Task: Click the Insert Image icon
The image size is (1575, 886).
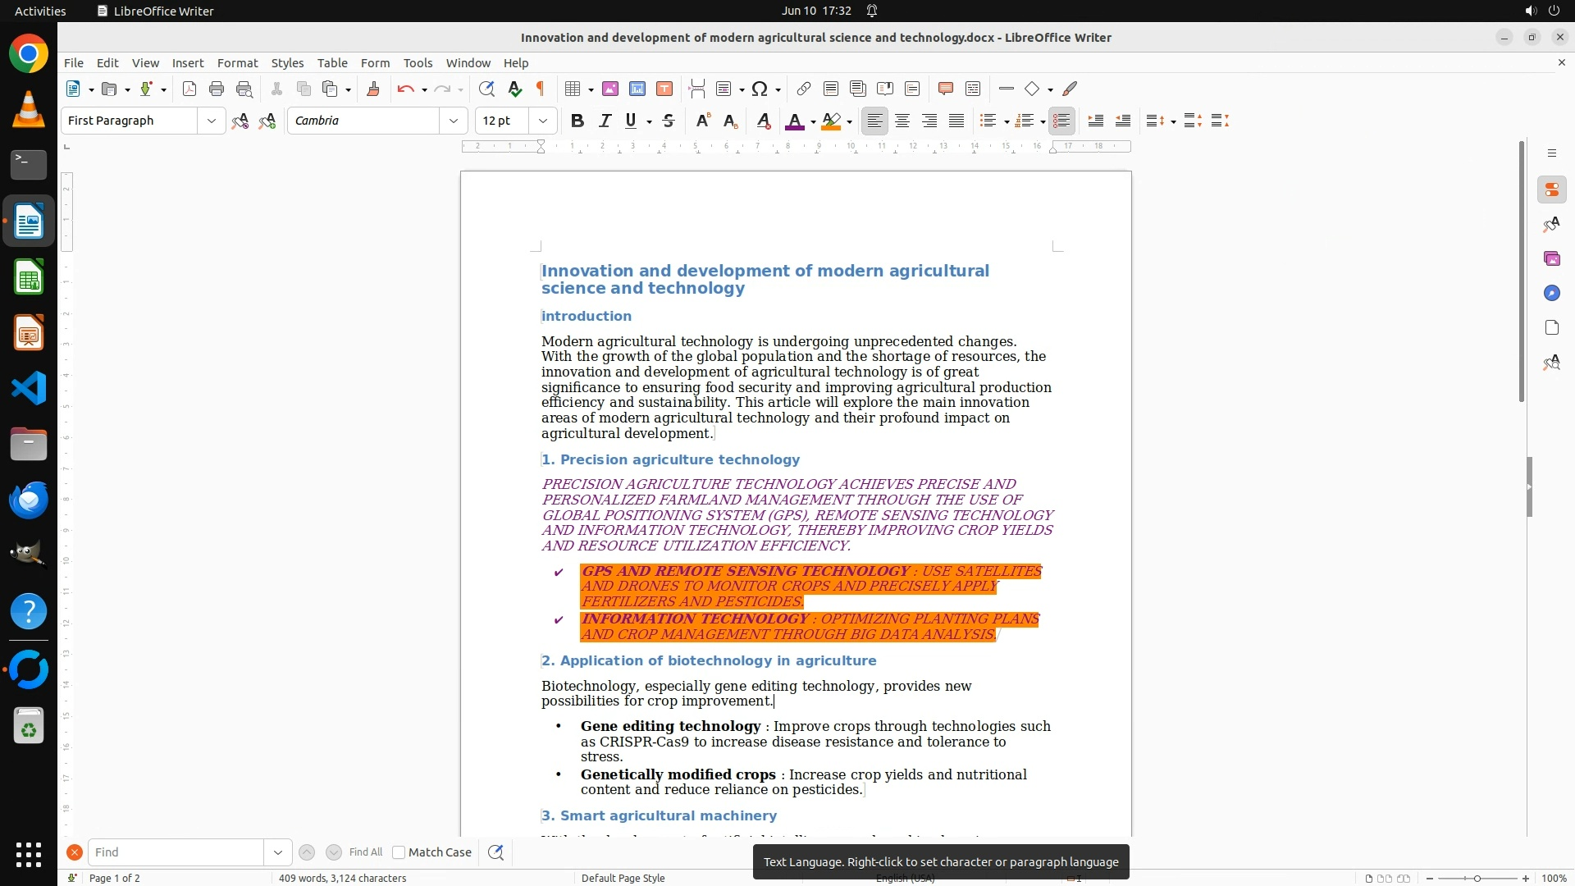Action: 610,89
